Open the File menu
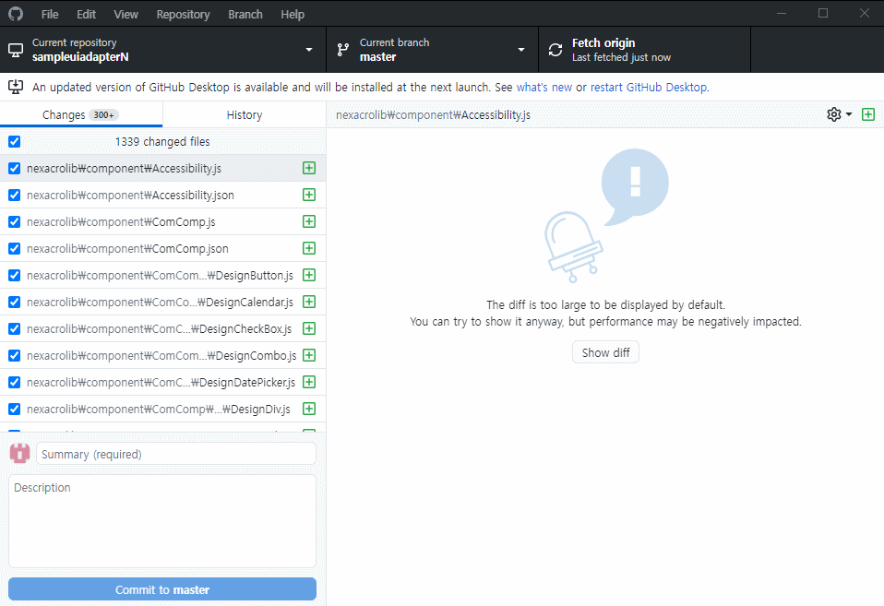 click(50, 14)
